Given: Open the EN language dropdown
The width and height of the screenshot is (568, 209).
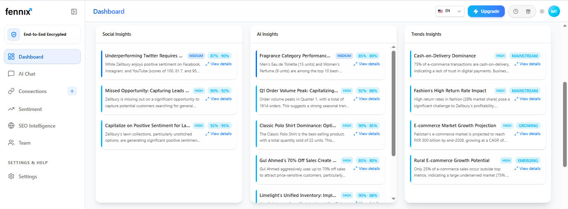Looking at the screenshot, I should coord(450,11).
